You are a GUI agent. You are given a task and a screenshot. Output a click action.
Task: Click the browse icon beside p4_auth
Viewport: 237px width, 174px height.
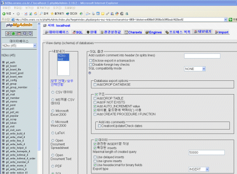[x=3, y=62]
